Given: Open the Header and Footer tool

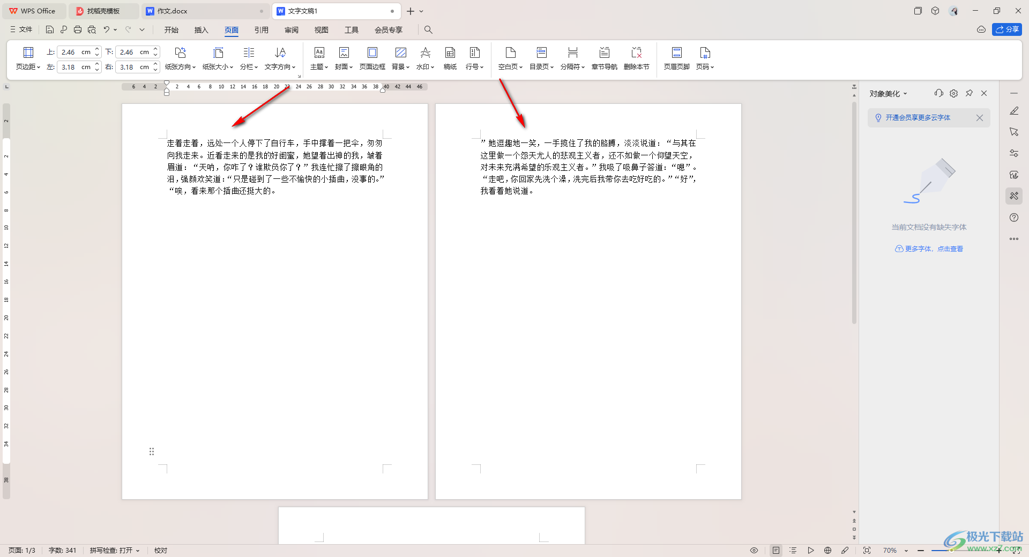Looking at the screenshot, I should pyautogui.click(x=677, y=58).
